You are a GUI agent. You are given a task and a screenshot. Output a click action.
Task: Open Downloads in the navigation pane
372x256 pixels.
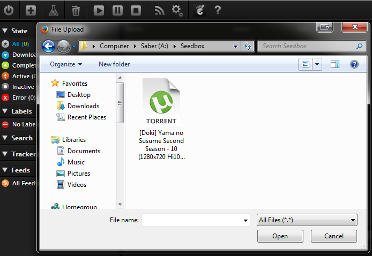point(78,106)
